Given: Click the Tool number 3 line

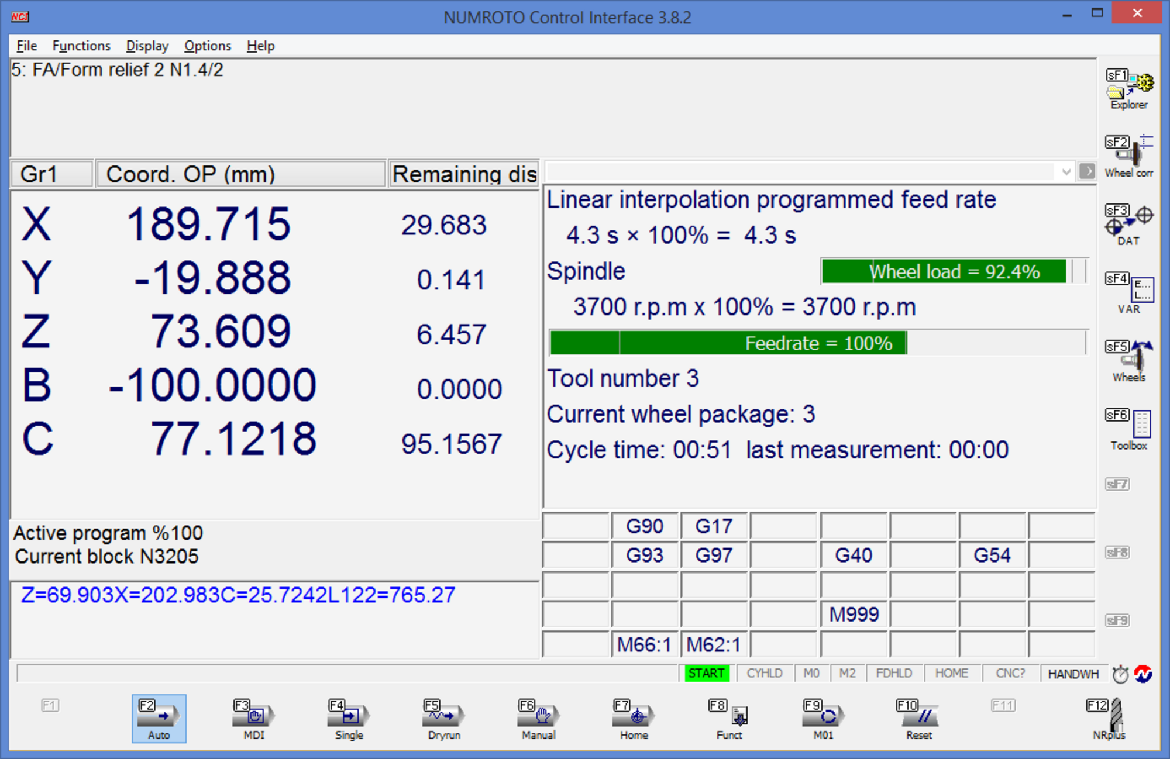Looking at the screenshot, I should tap(623, 378).
